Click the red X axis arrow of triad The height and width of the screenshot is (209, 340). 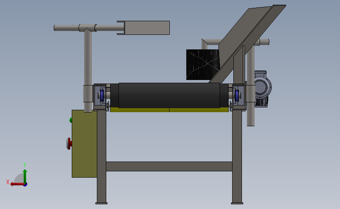[x=17, y=184]
